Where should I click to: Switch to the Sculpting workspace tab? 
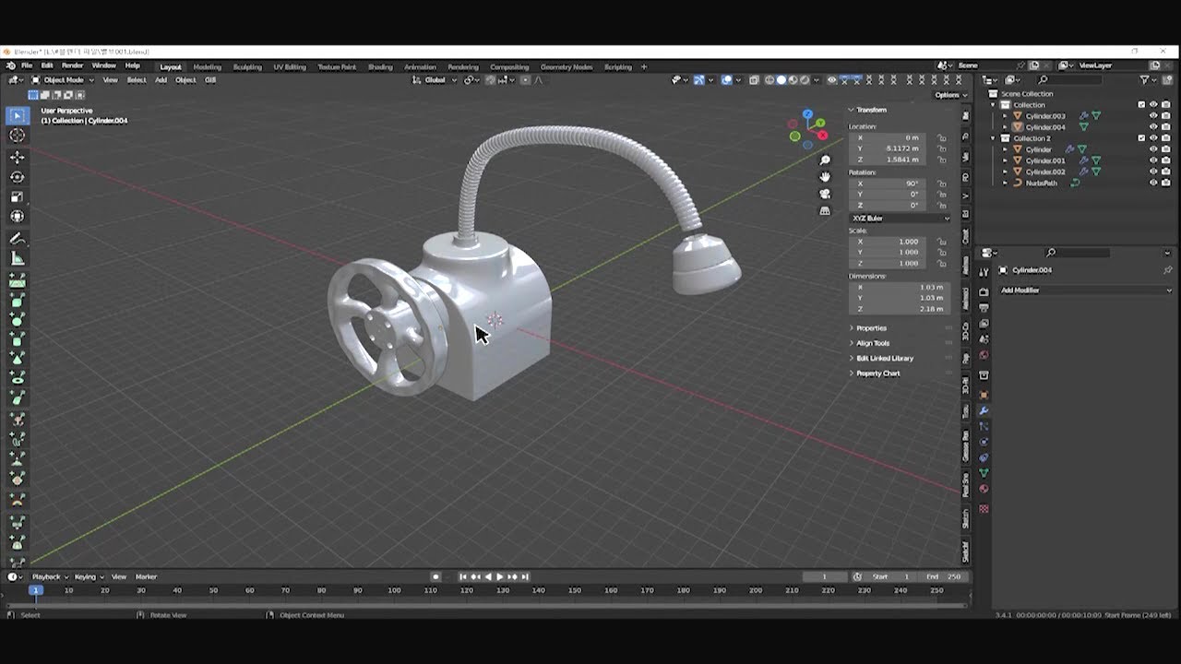247,66
